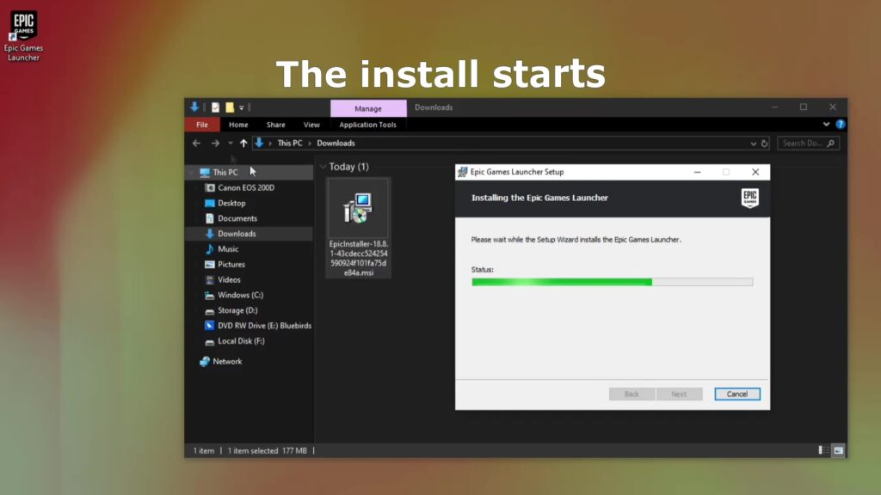Image resolution: width=881 pixels, height=495 pixels.
Task: Switch to the Share ribbon tab
Action: [x=276, y=125]
